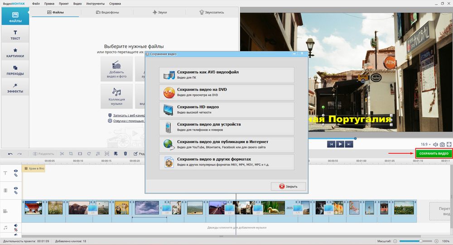Open the Файл menu
The image size is (453, 245).
[x=36, y=4]
